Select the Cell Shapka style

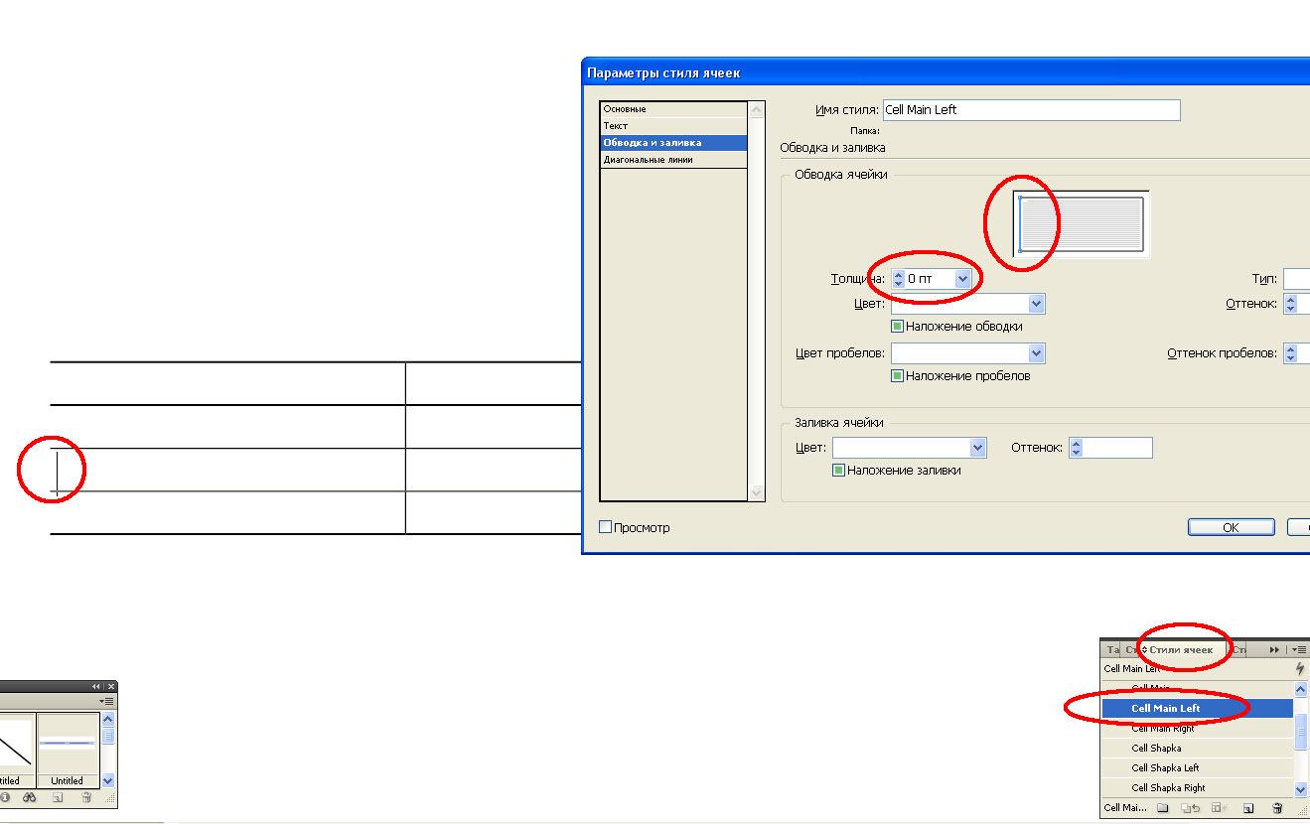[x=1198, y=748]
